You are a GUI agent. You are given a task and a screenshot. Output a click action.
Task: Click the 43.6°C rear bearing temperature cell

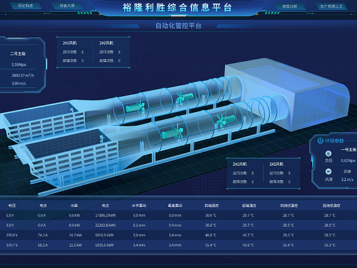point(248,245)
